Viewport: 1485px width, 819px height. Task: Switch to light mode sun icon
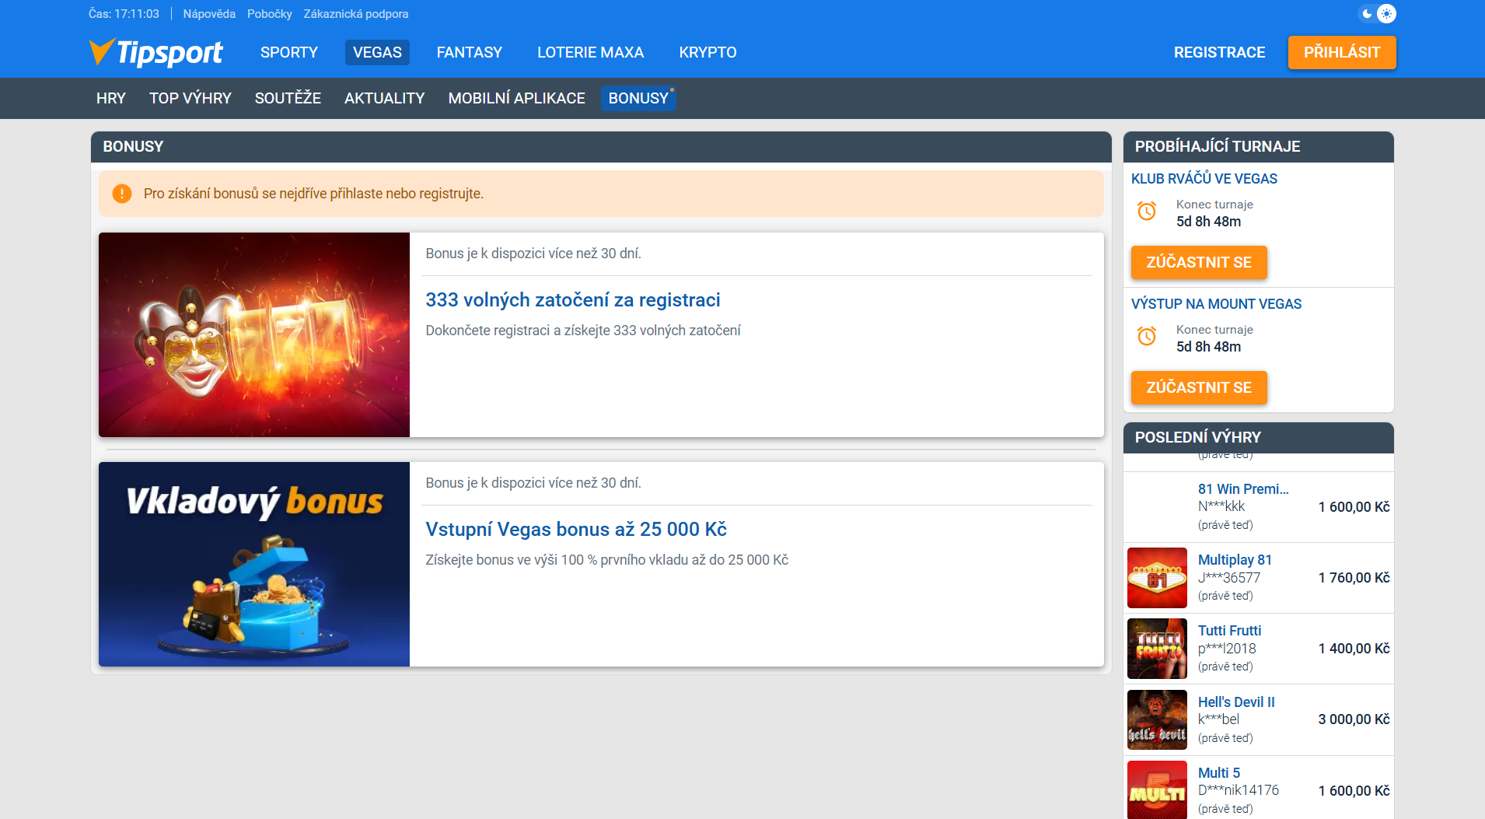(1386, 14)
